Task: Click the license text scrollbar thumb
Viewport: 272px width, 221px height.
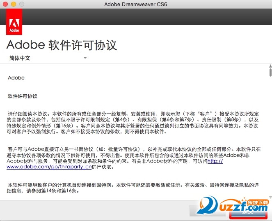Action: coord(270,72)
